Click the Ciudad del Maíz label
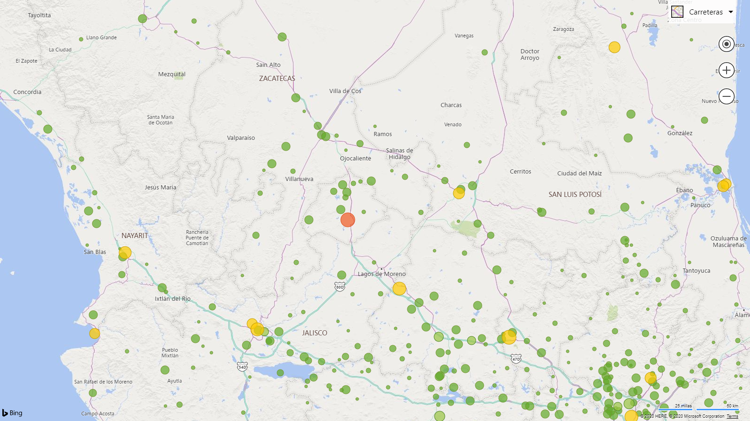750x421 pixels. click(x=580, y=174)
